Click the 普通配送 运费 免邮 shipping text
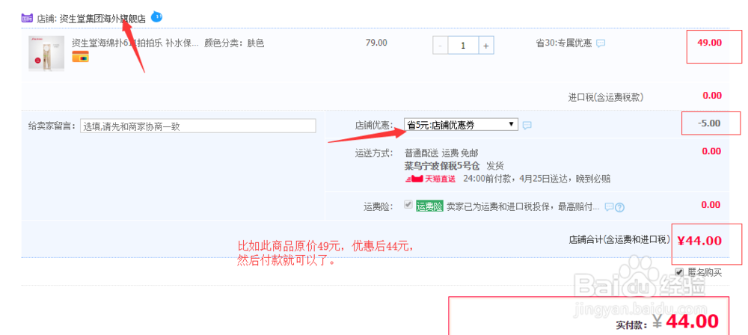This screenshot has width=748, height=335. point(441,153)
